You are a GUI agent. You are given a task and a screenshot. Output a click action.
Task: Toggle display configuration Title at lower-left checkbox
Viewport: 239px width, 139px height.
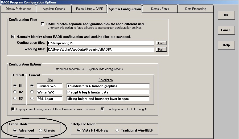(x=13, y=109)
